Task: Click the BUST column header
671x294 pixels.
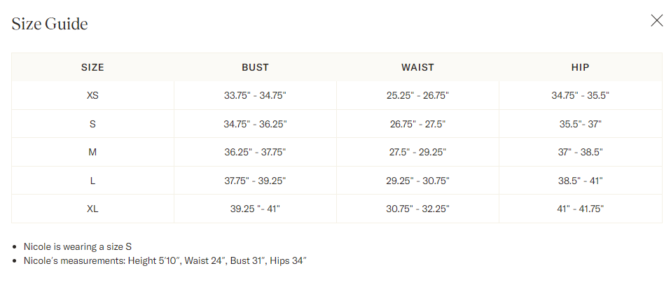Action: pos(255,67)
